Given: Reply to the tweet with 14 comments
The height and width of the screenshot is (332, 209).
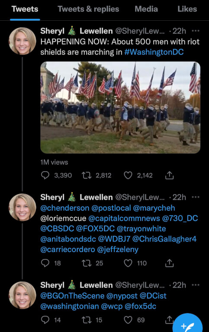Looking at the screenshot, I should click(x=45, y=320).
